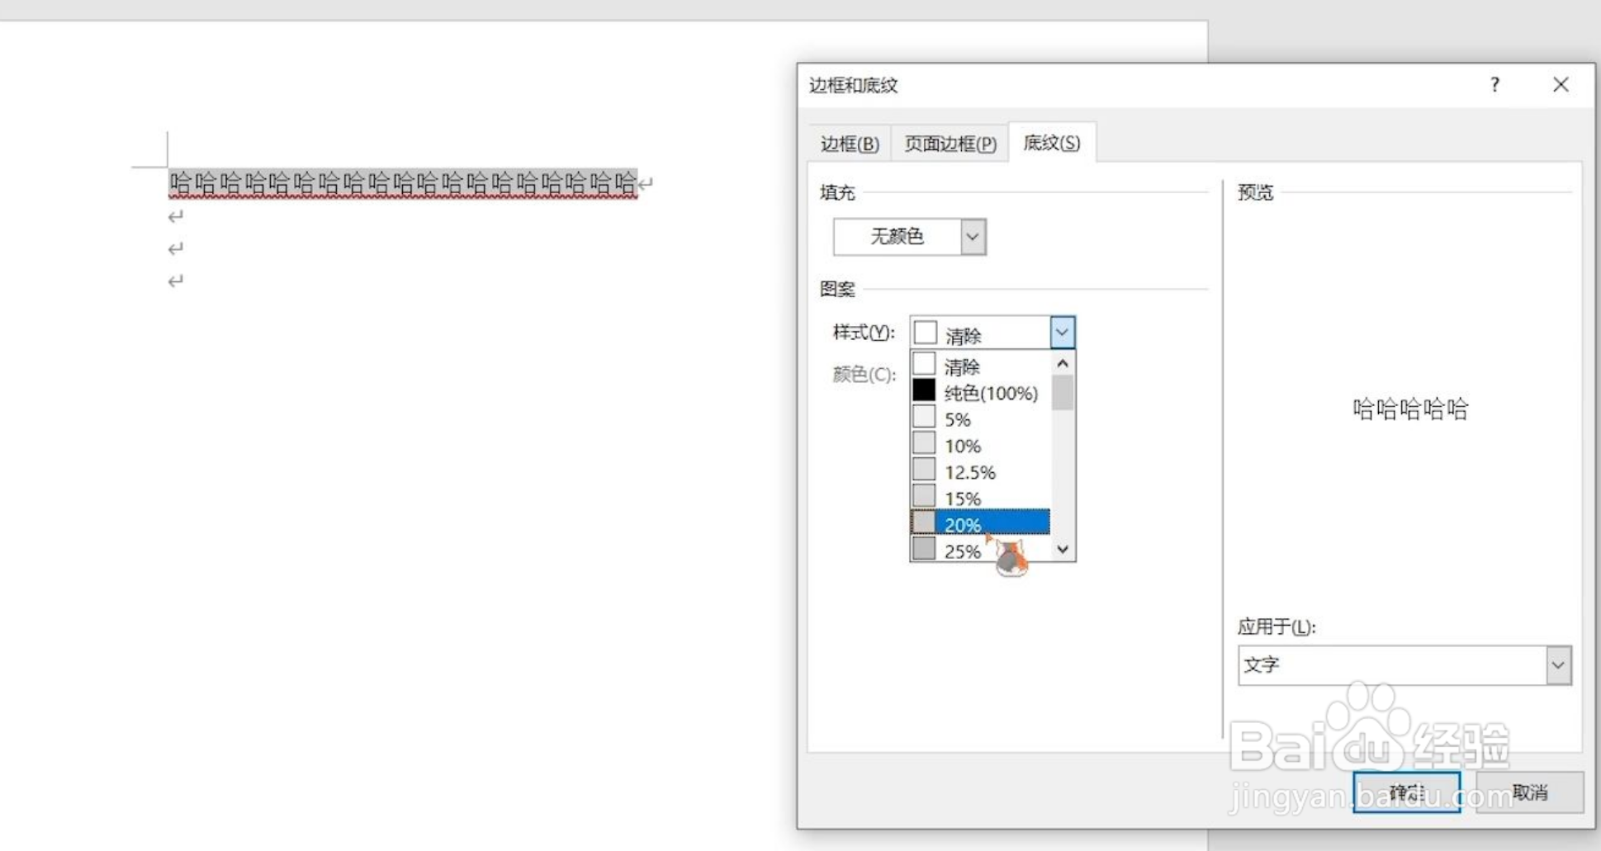
Task: Close the 边框和底纹 dialog
Action: click(x=1561, y=84)
